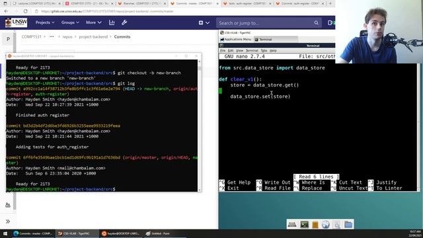Expand the sidebar with double chevron

8,221
